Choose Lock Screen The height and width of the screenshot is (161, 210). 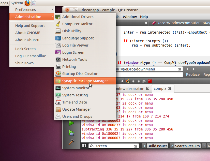[32, 49]
